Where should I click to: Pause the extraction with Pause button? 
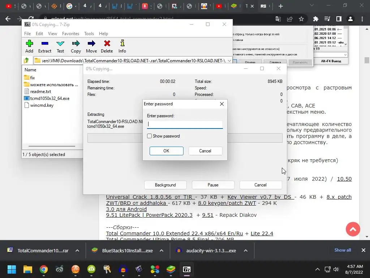(x=213, y=185)
